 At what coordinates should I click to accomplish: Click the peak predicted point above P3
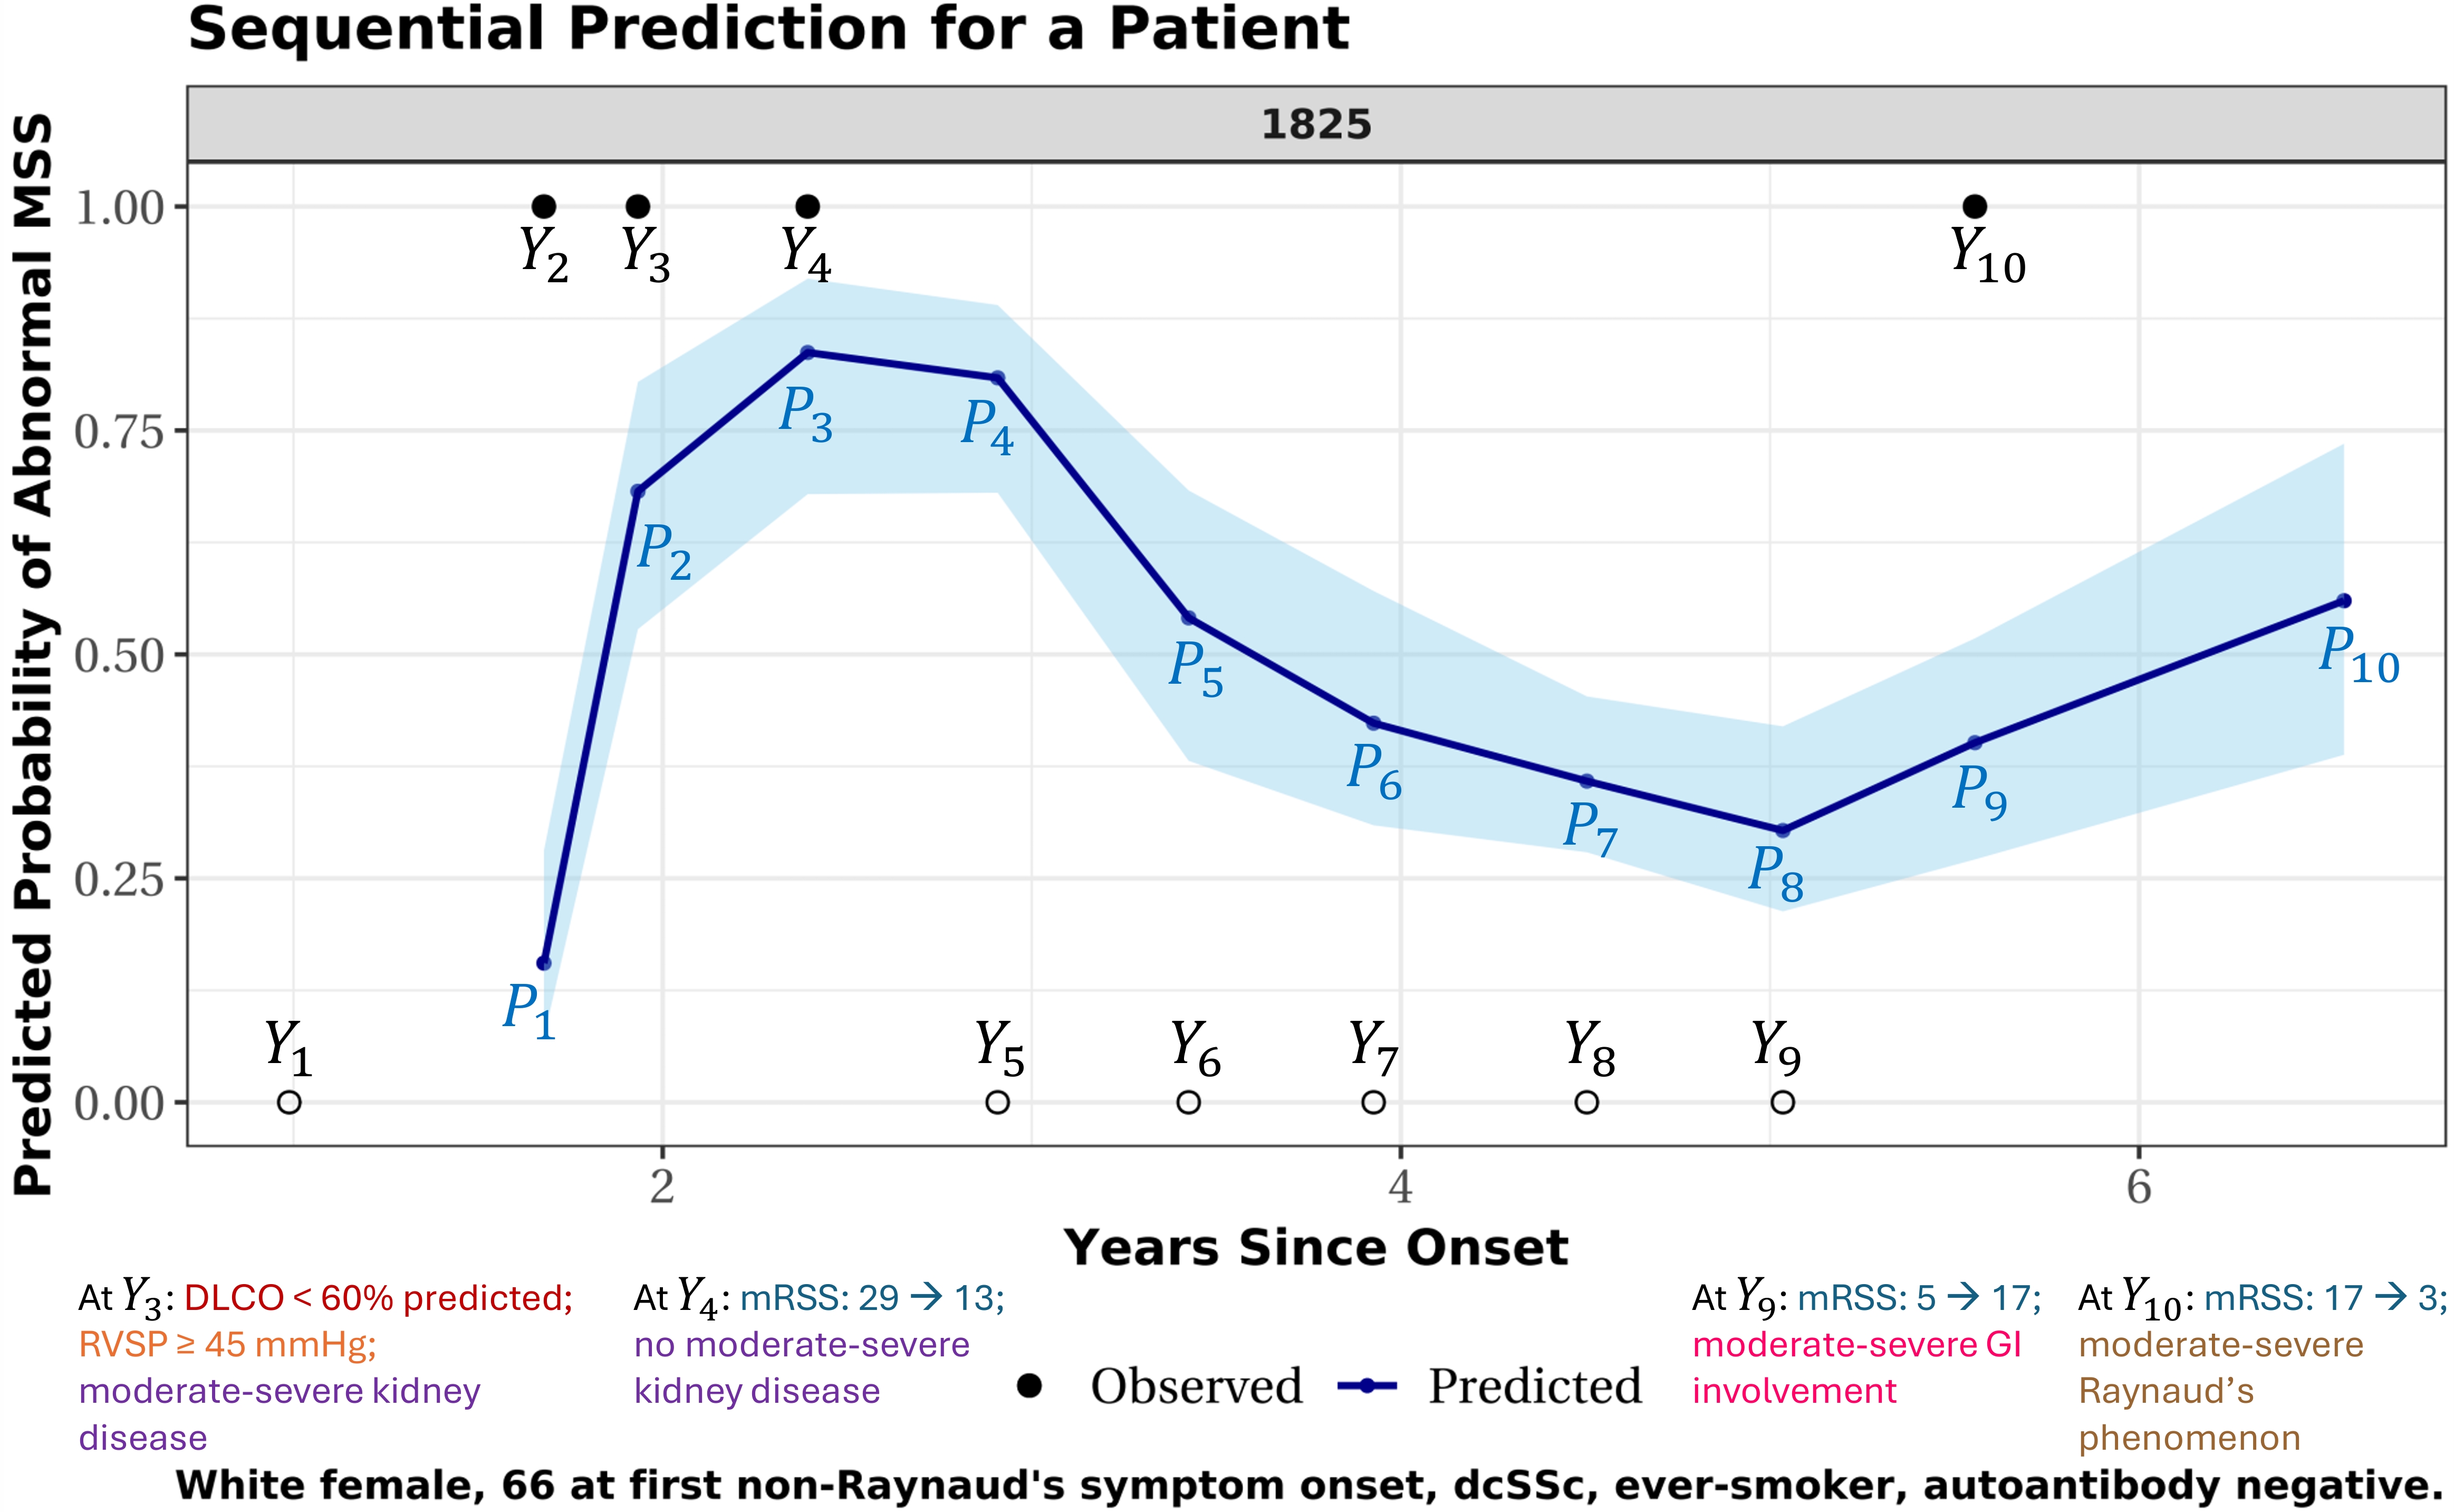(x=807, y=352)
